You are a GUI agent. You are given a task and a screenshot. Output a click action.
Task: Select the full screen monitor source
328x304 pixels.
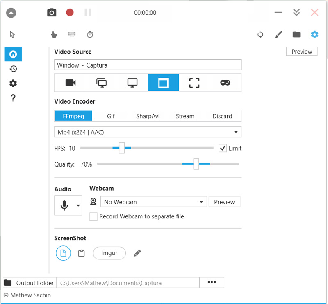point(132,83)
